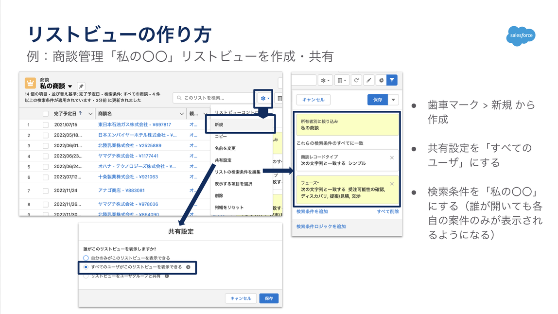
Task: Click the 商談レコードタイプ filter card
Action: pyautogui.click(x=347, y=160)
